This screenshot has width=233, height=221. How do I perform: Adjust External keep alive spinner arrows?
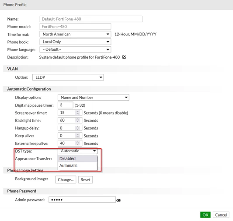(77, 143)
